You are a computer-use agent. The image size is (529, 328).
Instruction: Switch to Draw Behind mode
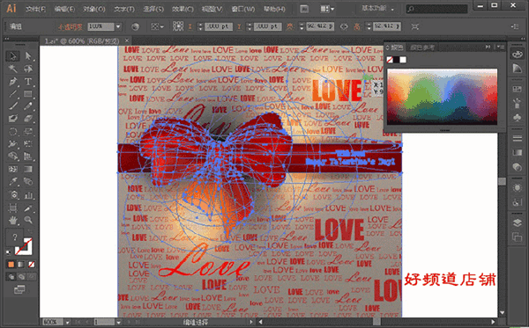pyautogui.click(x=21, y=276)
